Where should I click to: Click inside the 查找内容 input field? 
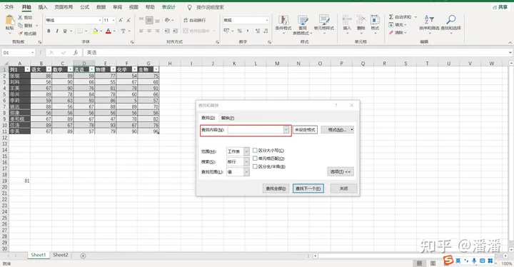tap(256, 130)
